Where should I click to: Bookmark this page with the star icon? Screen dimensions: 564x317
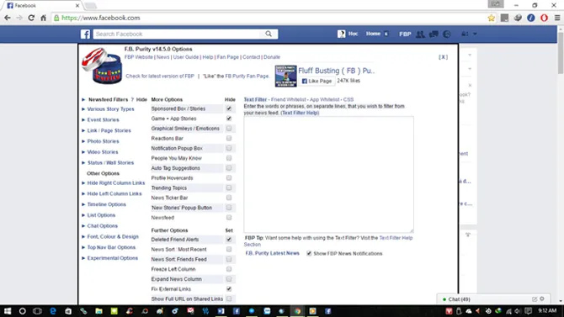[491, 18]
